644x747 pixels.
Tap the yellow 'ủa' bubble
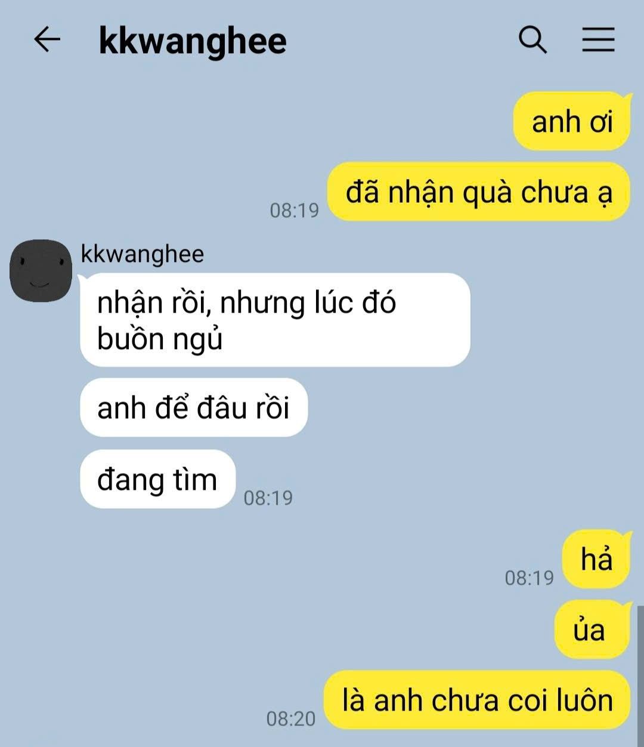click(x=592, y=630)
